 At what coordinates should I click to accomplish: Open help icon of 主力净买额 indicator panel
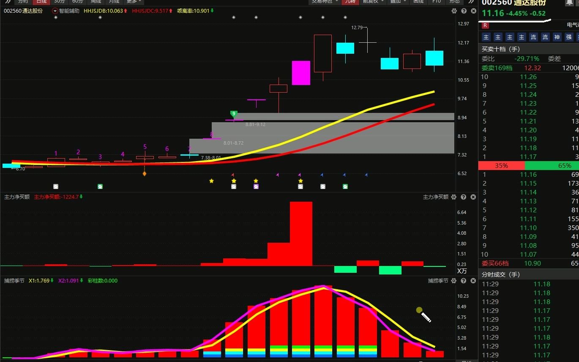(464, 197)
